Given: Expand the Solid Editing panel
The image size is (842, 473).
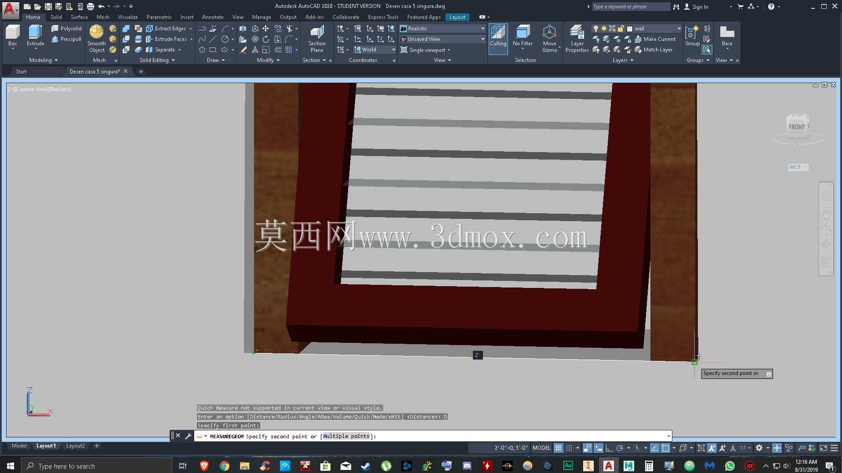Looking at the screenshot, I should (157, 60).
